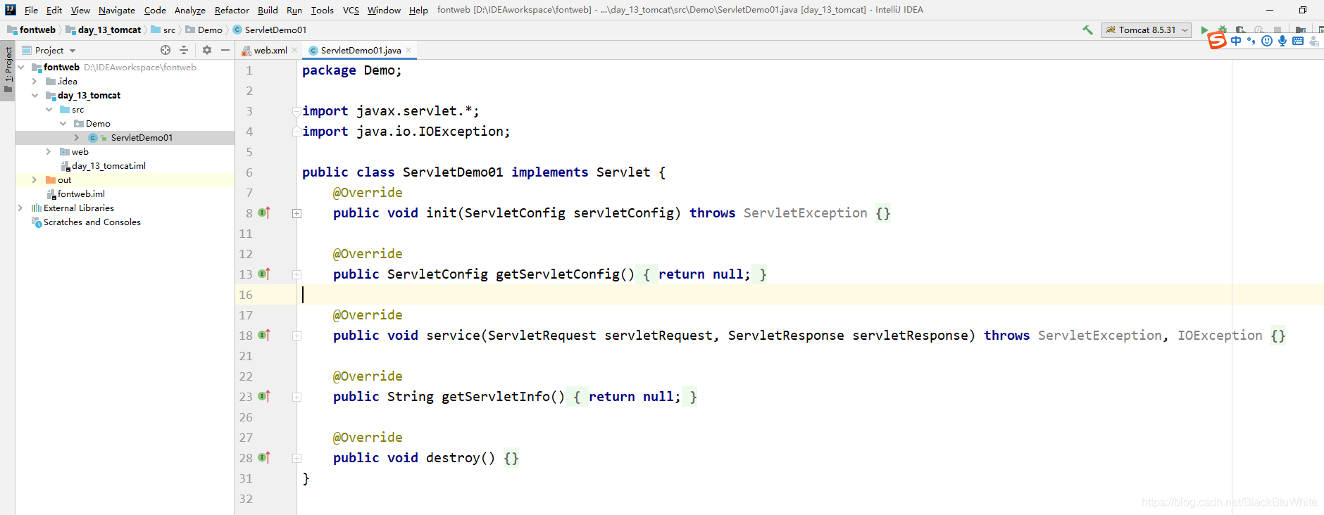The width and height of the screenshot is (1324, 515).
Task: Click ServletDemo01 breadcrumb in navigation bar
Action: tap(270, 30)
